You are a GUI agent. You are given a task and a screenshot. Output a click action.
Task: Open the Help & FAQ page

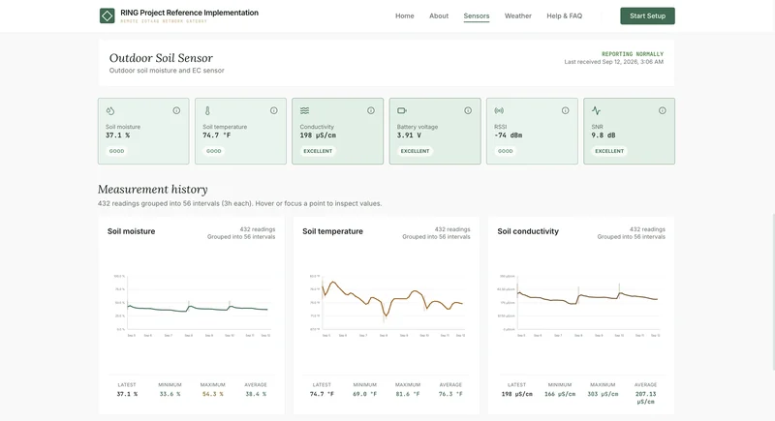click(x=565, y=15)
